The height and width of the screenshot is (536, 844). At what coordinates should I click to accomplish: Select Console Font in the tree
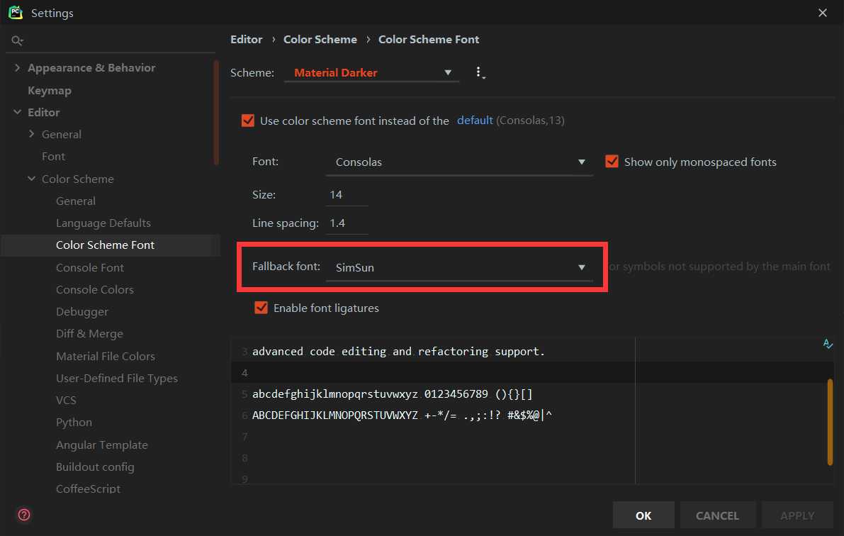[x=90, y=268]
